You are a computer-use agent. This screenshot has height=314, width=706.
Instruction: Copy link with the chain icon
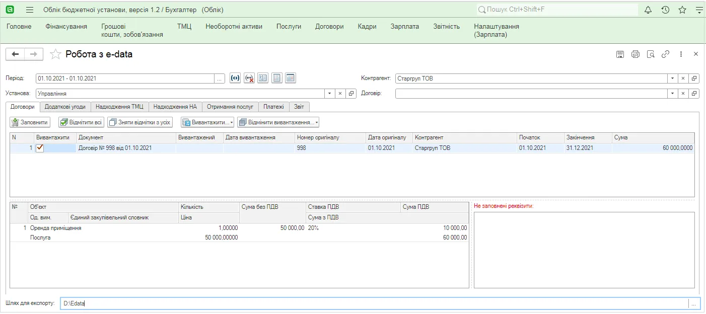click(x=665, y=54)
